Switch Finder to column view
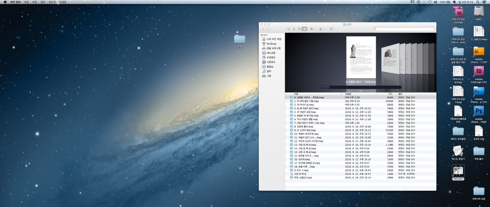Viewport: 490px width, 207px height. tap(300, 29)
